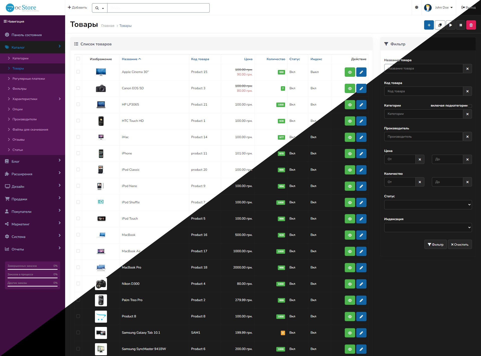Open the search type dropdown in header
This screenshot has height=356, width=481.
pyautogui.click(x=99, y=8)
